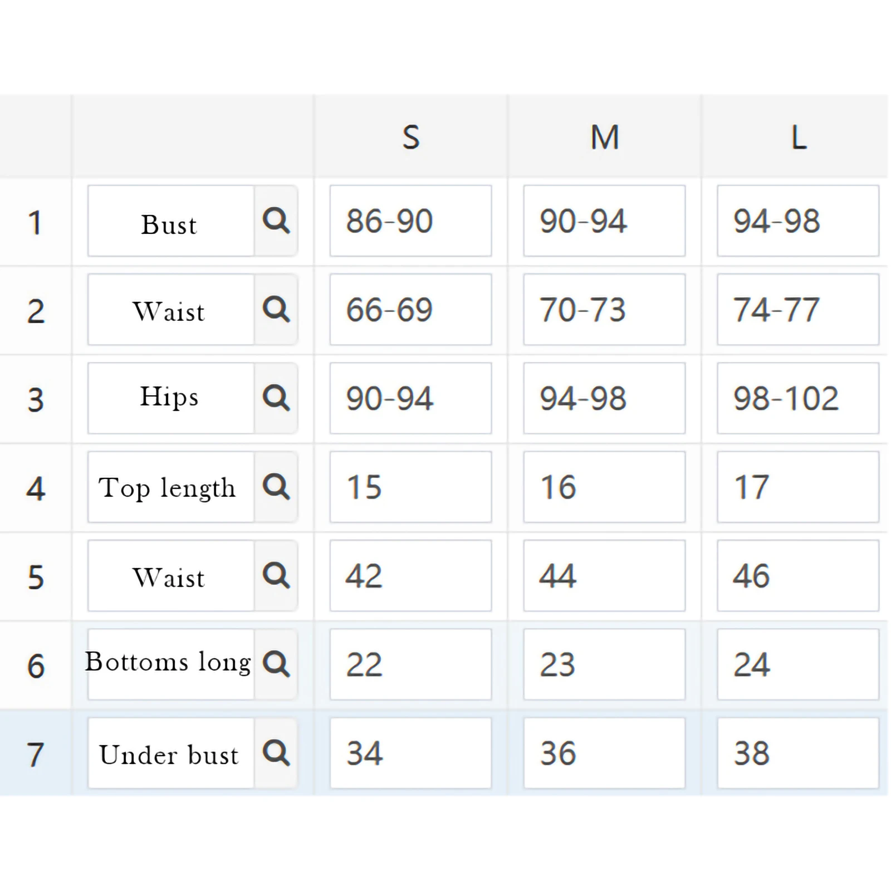Focus the Hips L field showing 98-102
891x891 pixels.
(x=798, y=398)
